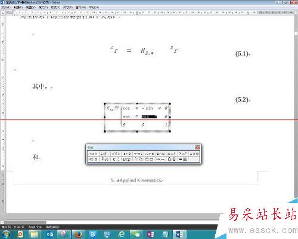Open the spaces and ellipses palette
Viewport: 298px width, 239px height.
click(x=104, y=154)
